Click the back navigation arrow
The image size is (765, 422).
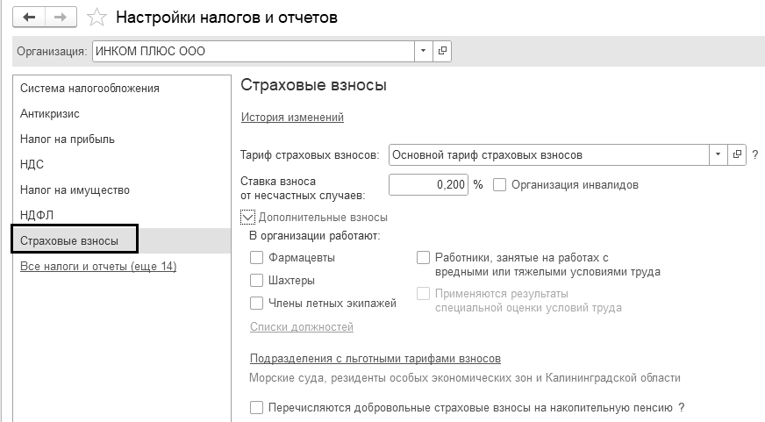(30, 18)
